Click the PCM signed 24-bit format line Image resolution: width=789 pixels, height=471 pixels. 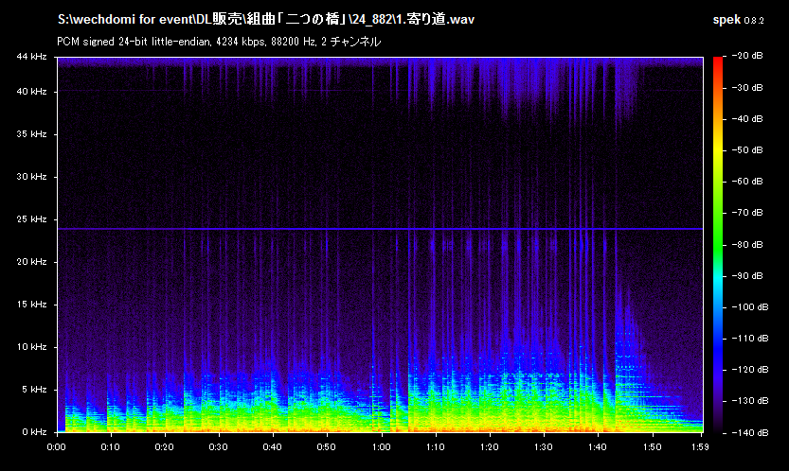point(219,42)
